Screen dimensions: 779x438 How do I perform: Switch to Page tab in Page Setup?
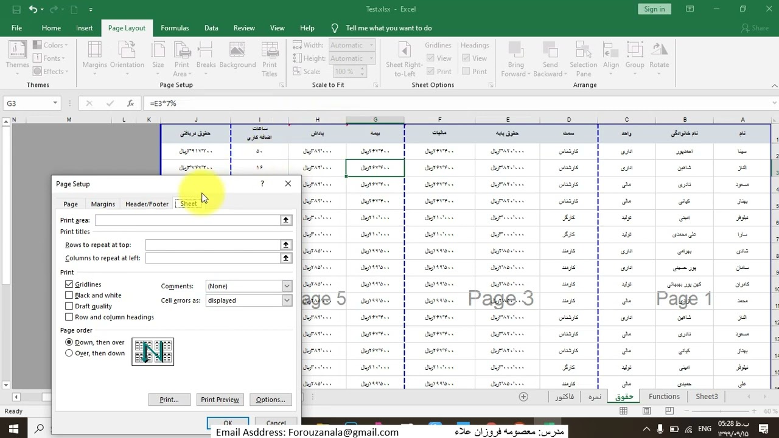[71, 204]
